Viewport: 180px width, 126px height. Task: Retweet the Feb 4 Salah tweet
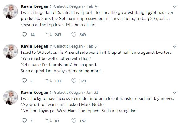(49, 34)
